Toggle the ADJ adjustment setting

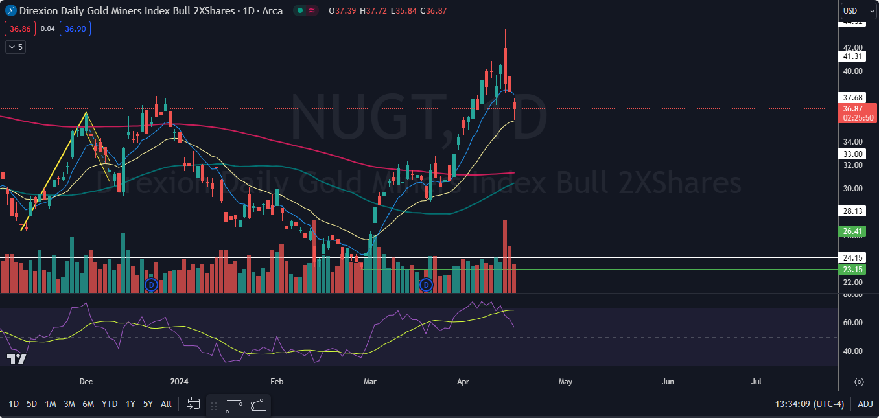865,404
